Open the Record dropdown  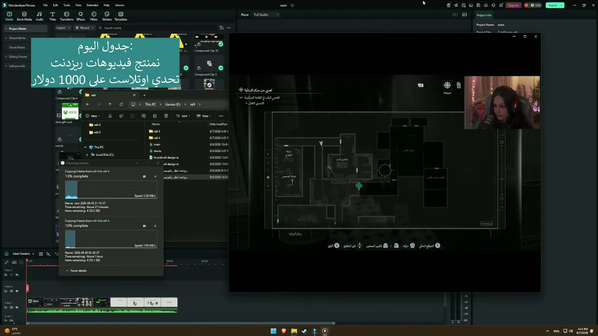click(85, 28)
